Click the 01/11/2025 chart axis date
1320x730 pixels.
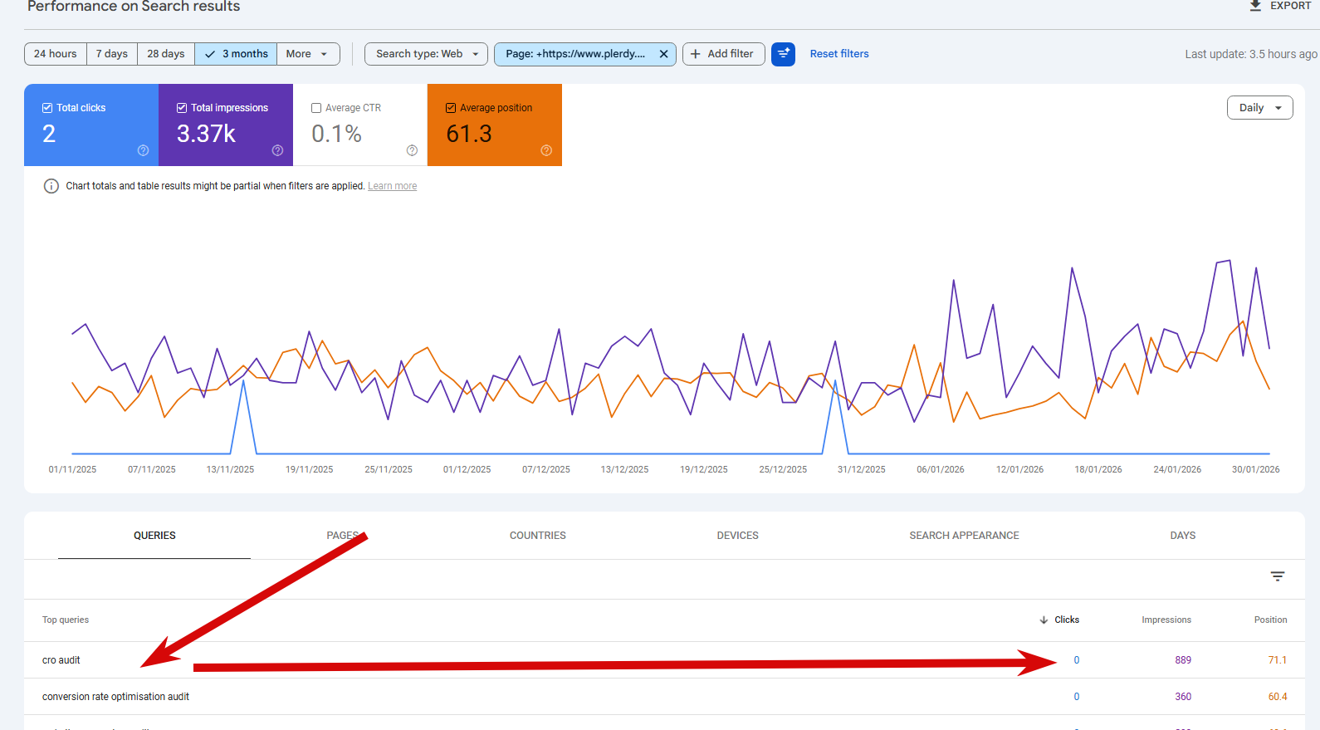pyautogui.click(x=72, y=469)
